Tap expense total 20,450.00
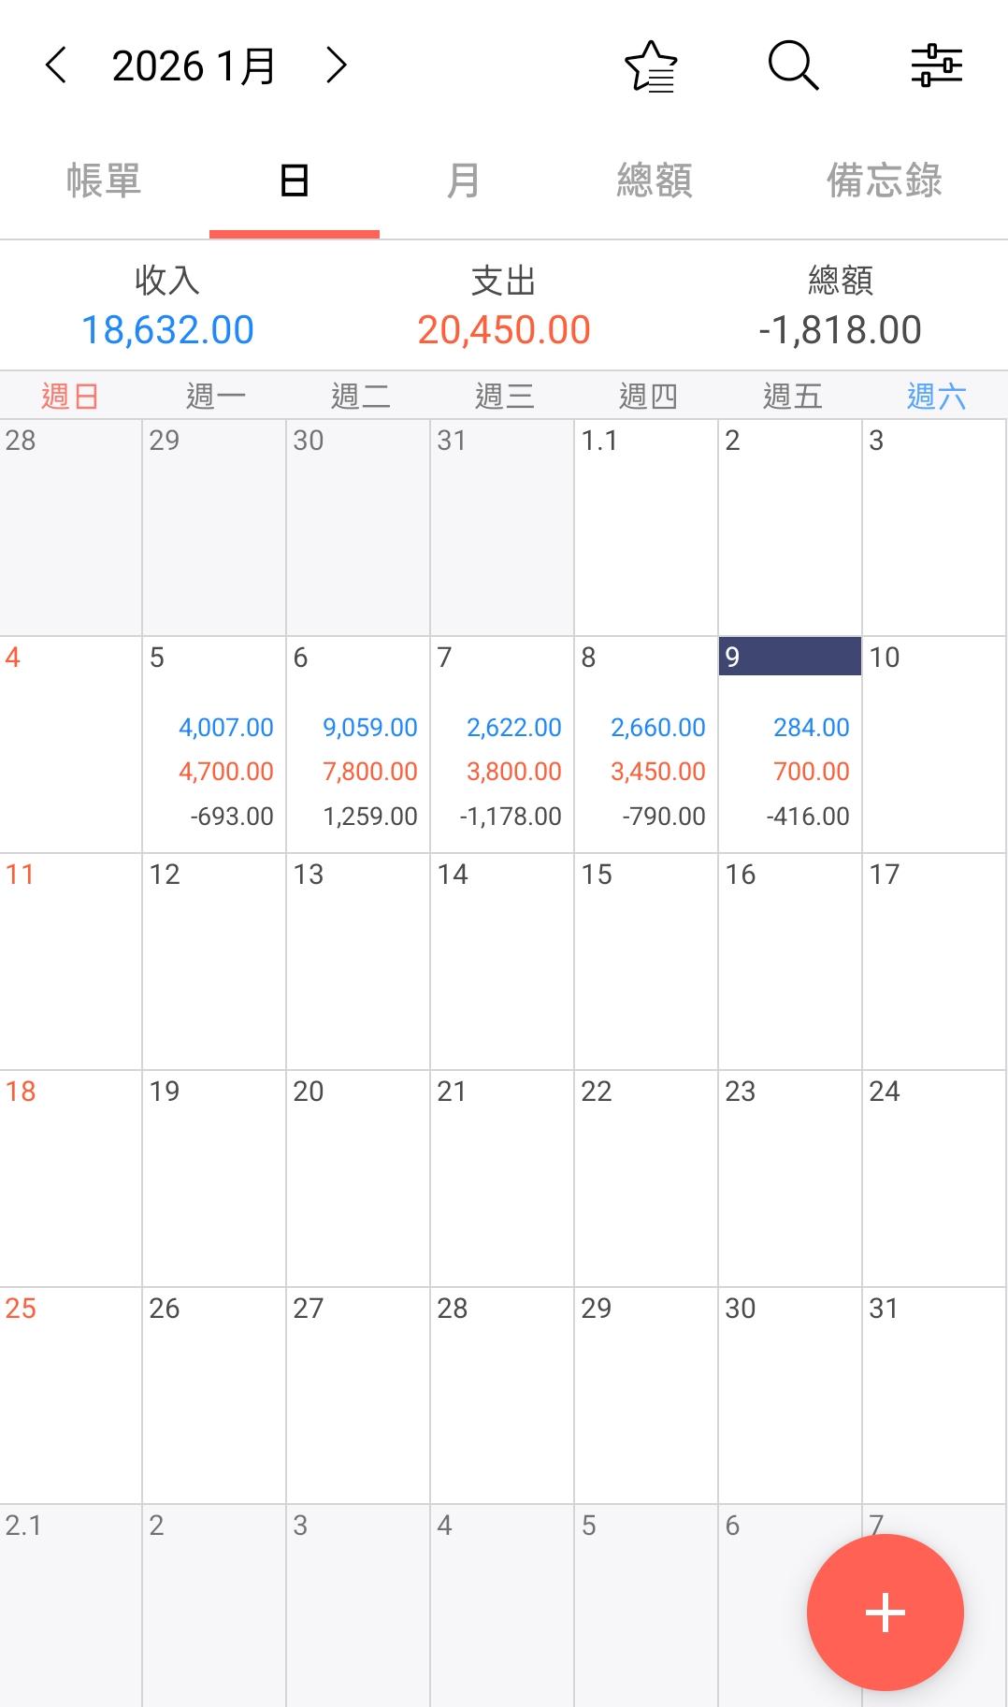This screenshot has width=1008, height=1707. [x=504, y=330]
